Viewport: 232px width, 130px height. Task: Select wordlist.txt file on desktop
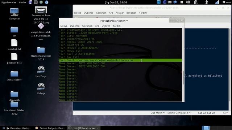click(14, 45)
